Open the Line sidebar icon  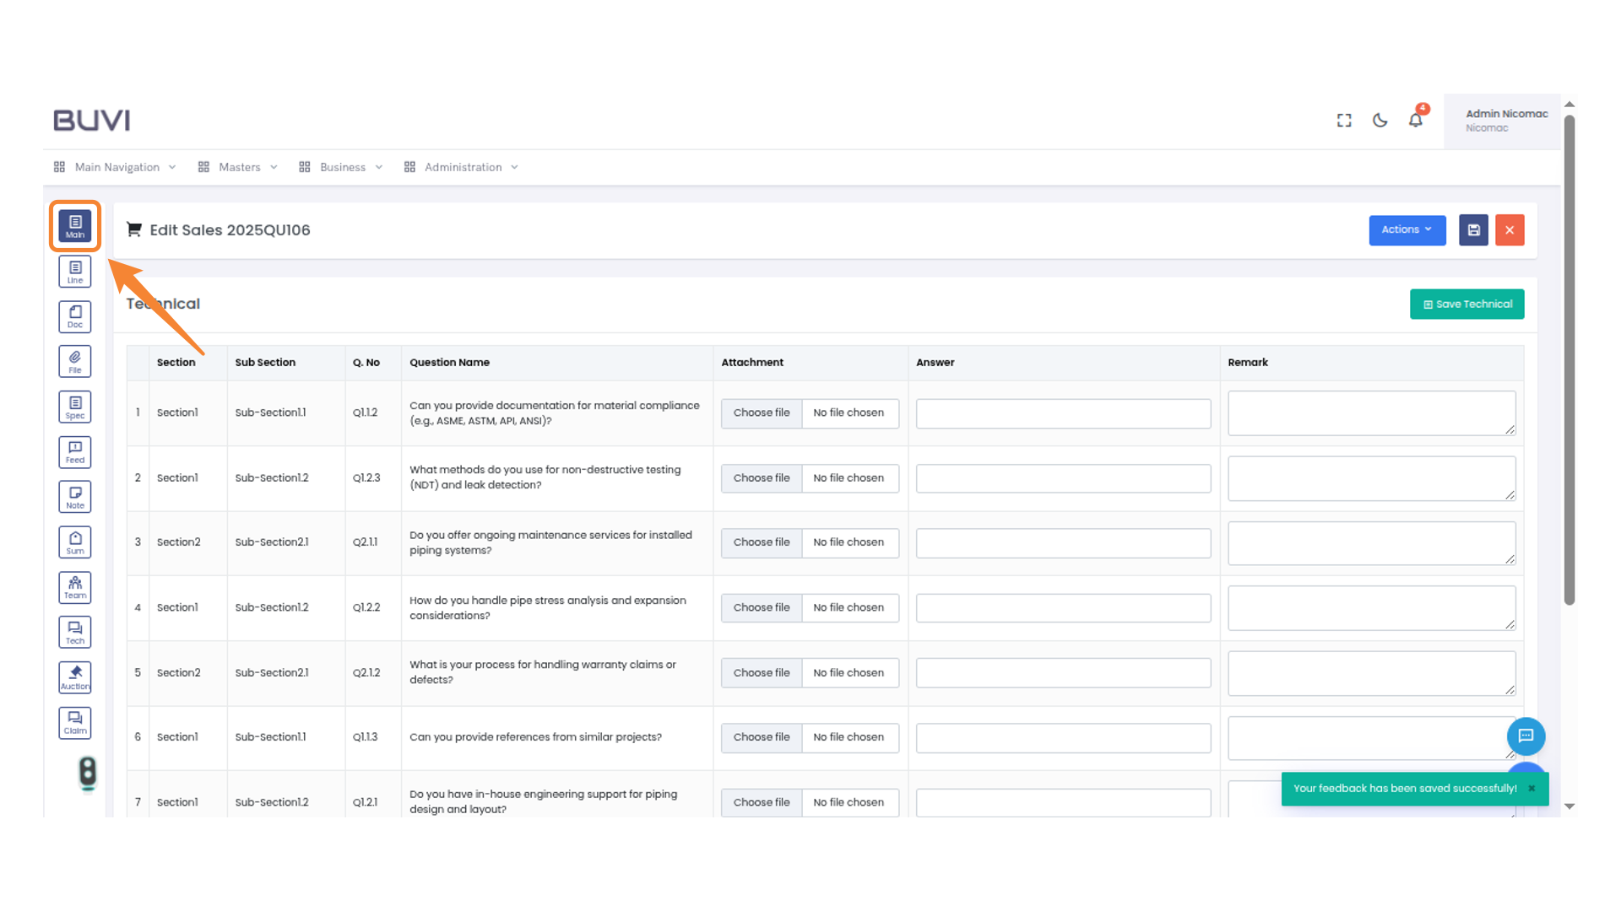point(75,272)
